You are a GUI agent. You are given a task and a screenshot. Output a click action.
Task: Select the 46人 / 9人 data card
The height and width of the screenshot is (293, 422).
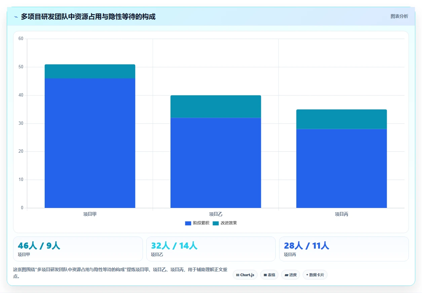[x=78, y=249]
